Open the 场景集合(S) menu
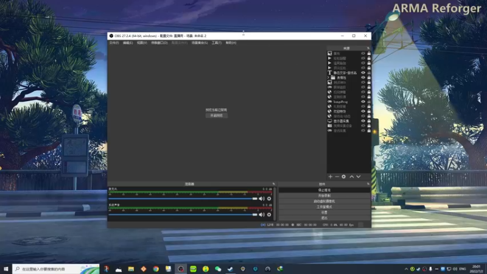Viewport: 487px width, 274px height. tap(200, 43)
